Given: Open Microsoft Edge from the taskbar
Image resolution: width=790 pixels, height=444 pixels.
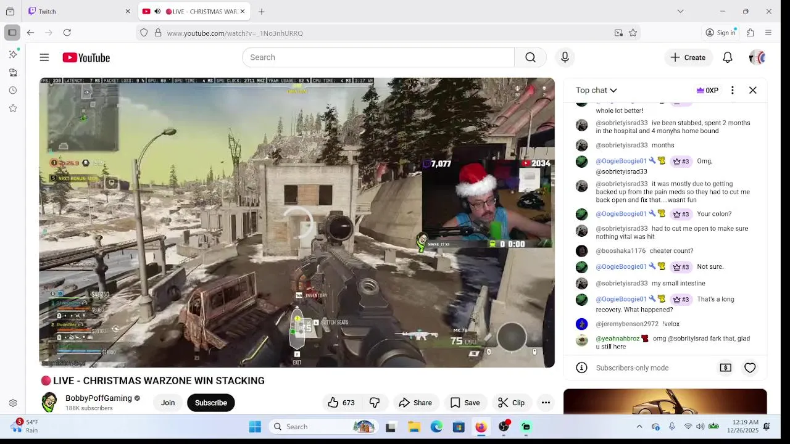Looking at the screenshot, I should [436, 427].
